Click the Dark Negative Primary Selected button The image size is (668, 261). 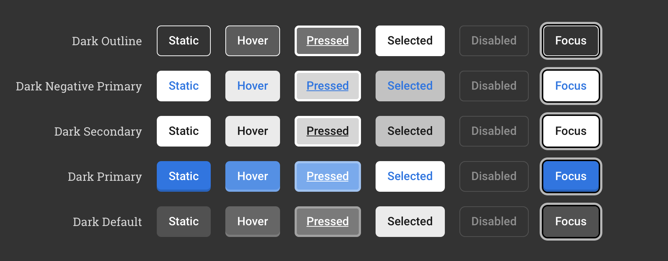tap(410, 86)
